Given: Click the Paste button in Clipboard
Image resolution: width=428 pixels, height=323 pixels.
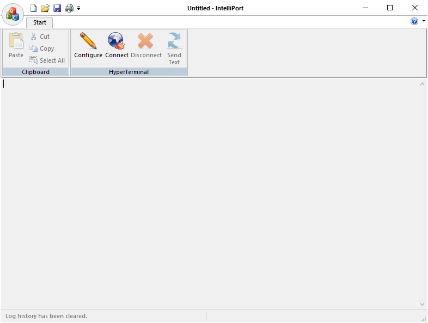Looking at the screenshot, I should coord(16,46).
